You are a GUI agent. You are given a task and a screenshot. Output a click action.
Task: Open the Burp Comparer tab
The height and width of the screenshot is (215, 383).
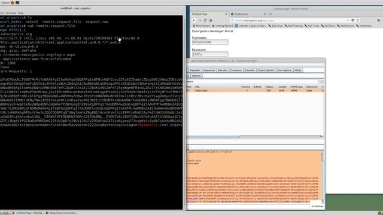click(x=236, y=70)
